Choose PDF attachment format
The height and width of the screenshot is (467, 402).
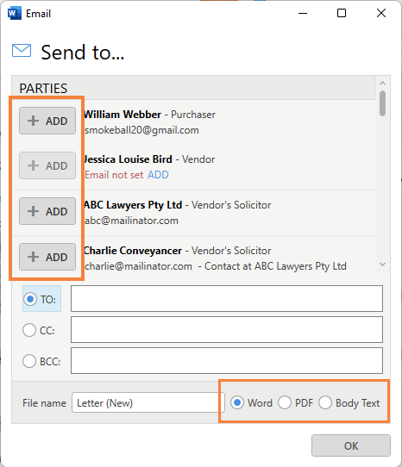[285, 402]
